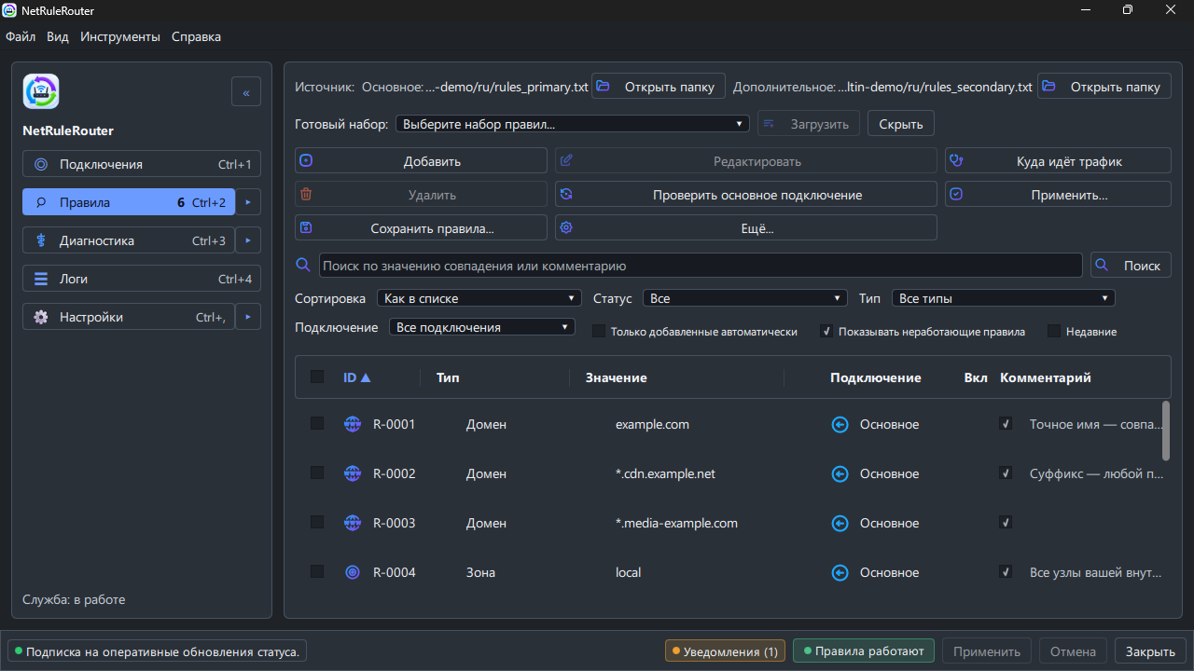Click the sort arrow beside the ID column
The height and width of the screenshot is (671, 1194).
point(366,377)
